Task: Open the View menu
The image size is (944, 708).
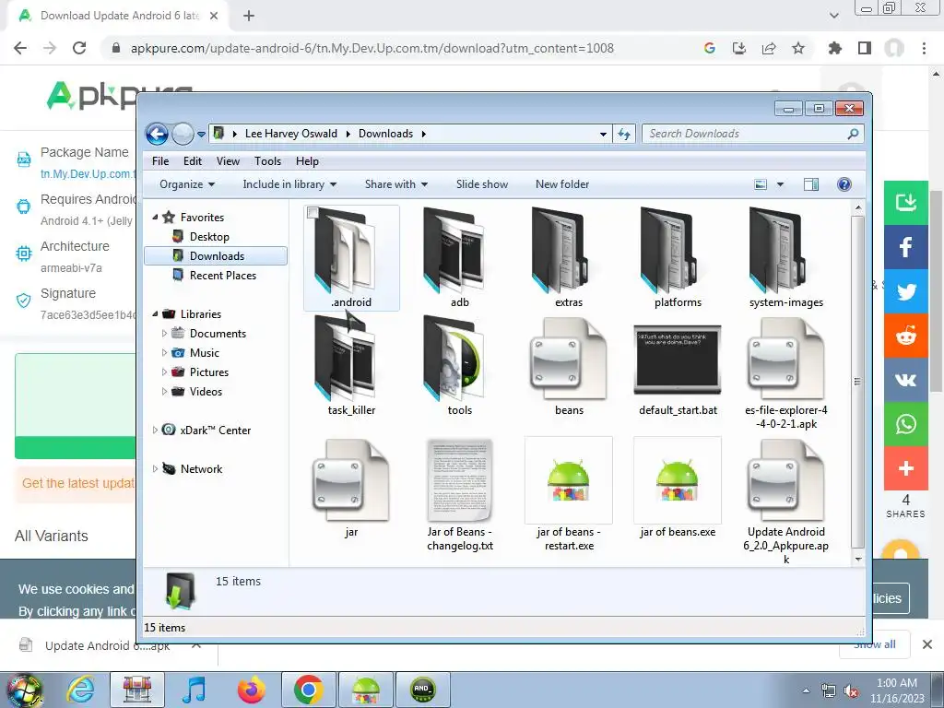Action: 228,161
